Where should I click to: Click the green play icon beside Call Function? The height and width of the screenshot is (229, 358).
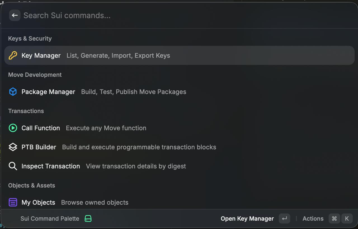tap(13, 128)
